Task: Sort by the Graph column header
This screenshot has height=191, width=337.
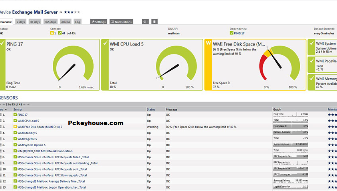Action: pos(277,109)
